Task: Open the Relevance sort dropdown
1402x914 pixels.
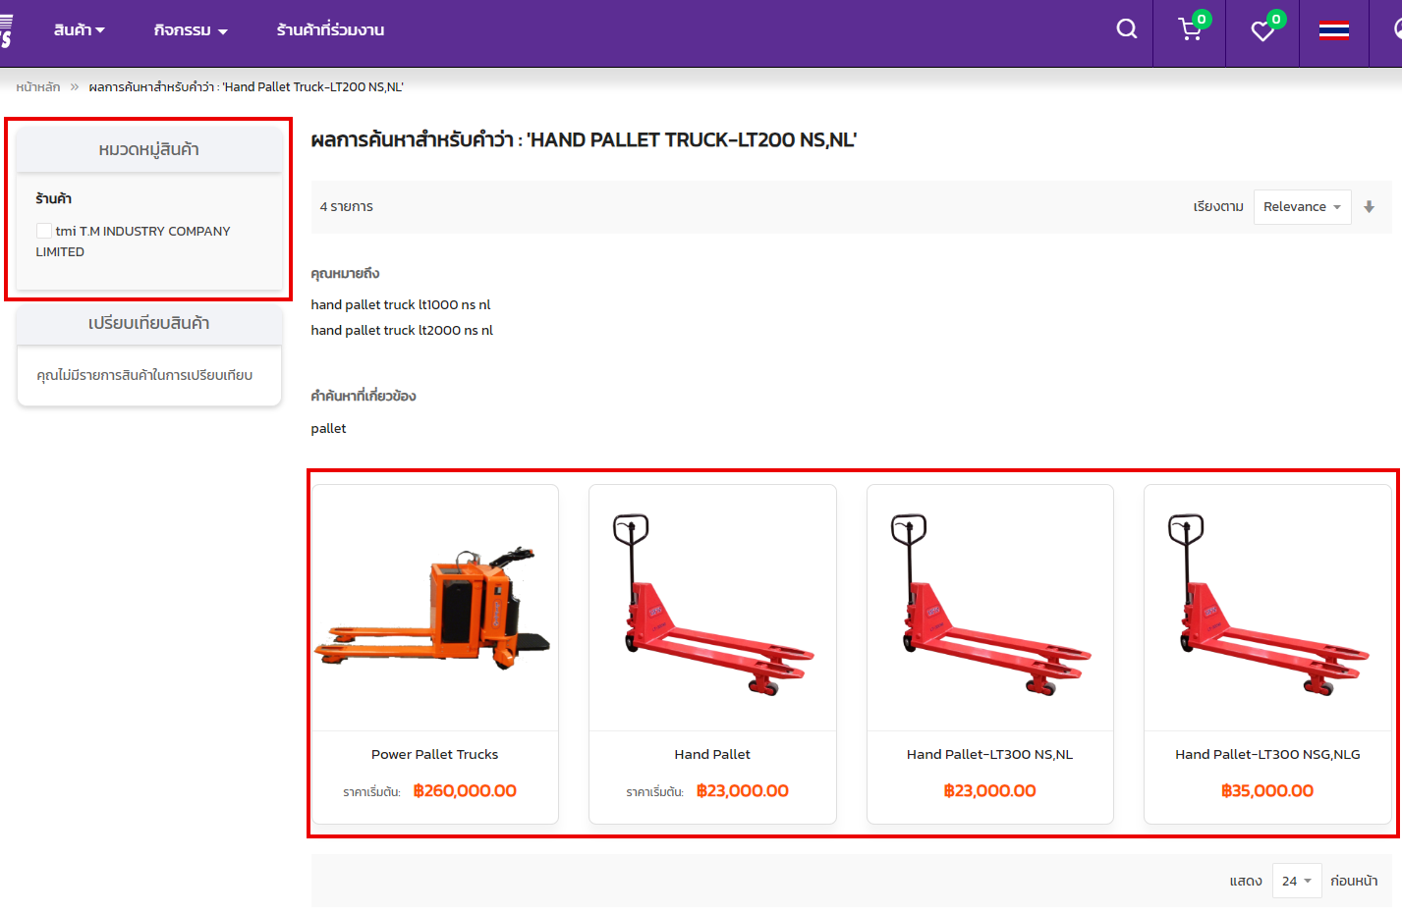Action: coord(1302,207)
